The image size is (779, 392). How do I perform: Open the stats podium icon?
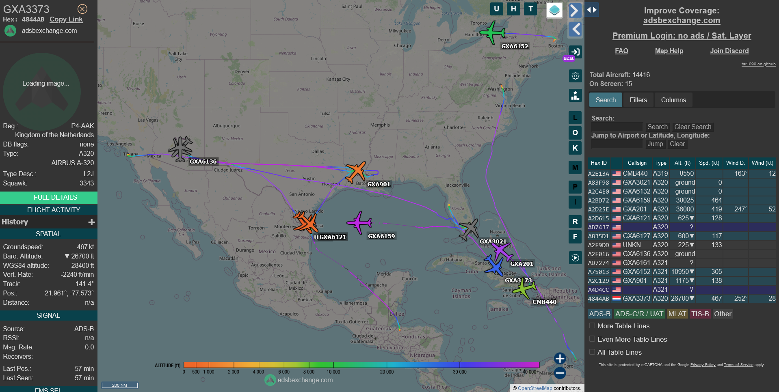pos(575,96)
